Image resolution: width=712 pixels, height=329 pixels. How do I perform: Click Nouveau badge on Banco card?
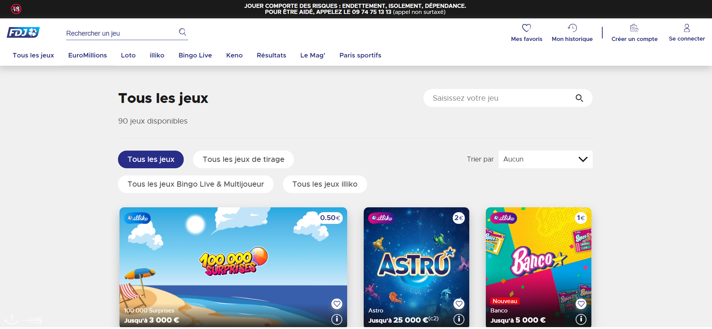pyautogui.click(x=505, y=301)
